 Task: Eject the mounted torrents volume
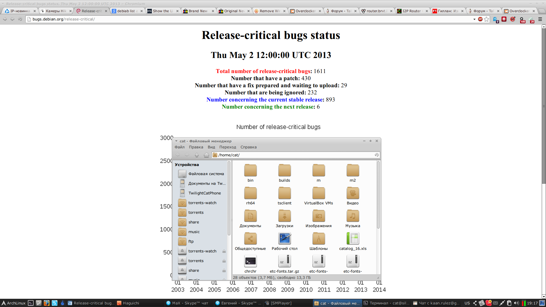pos(224,261)
